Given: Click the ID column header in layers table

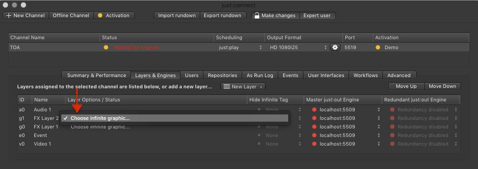Looking at the screenshot, I should 24,100.
